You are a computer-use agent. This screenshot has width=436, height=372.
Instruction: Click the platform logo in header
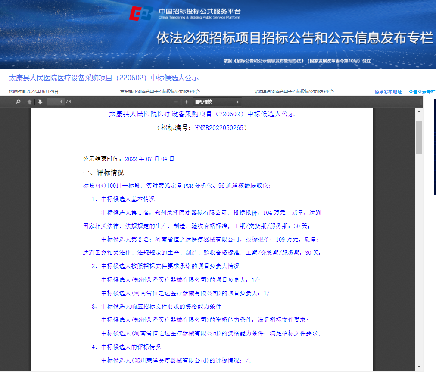point(141,14)
